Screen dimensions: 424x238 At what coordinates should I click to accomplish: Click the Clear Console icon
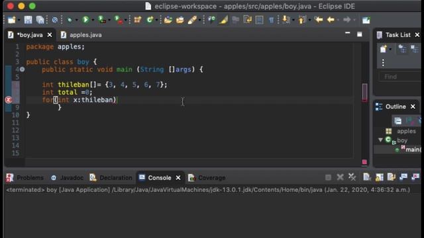tap(366, 177)
